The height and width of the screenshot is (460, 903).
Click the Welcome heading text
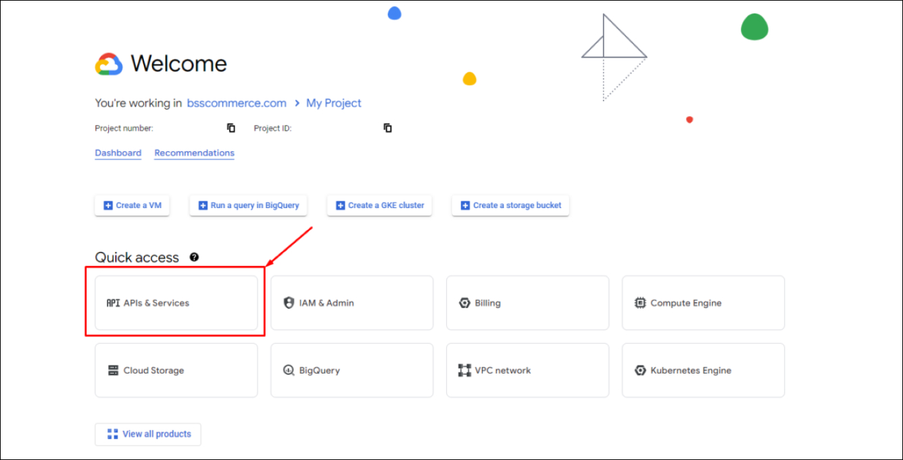(x=179, y=63)
